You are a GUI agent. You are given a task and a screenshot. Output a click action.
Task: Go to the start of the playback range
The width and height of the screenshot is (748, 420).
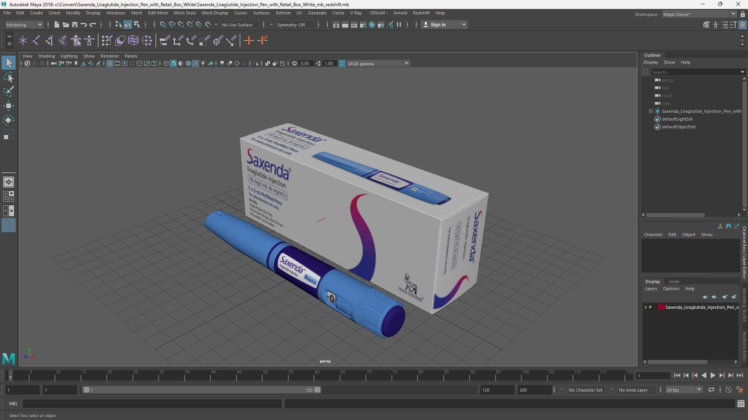point(677,375)
